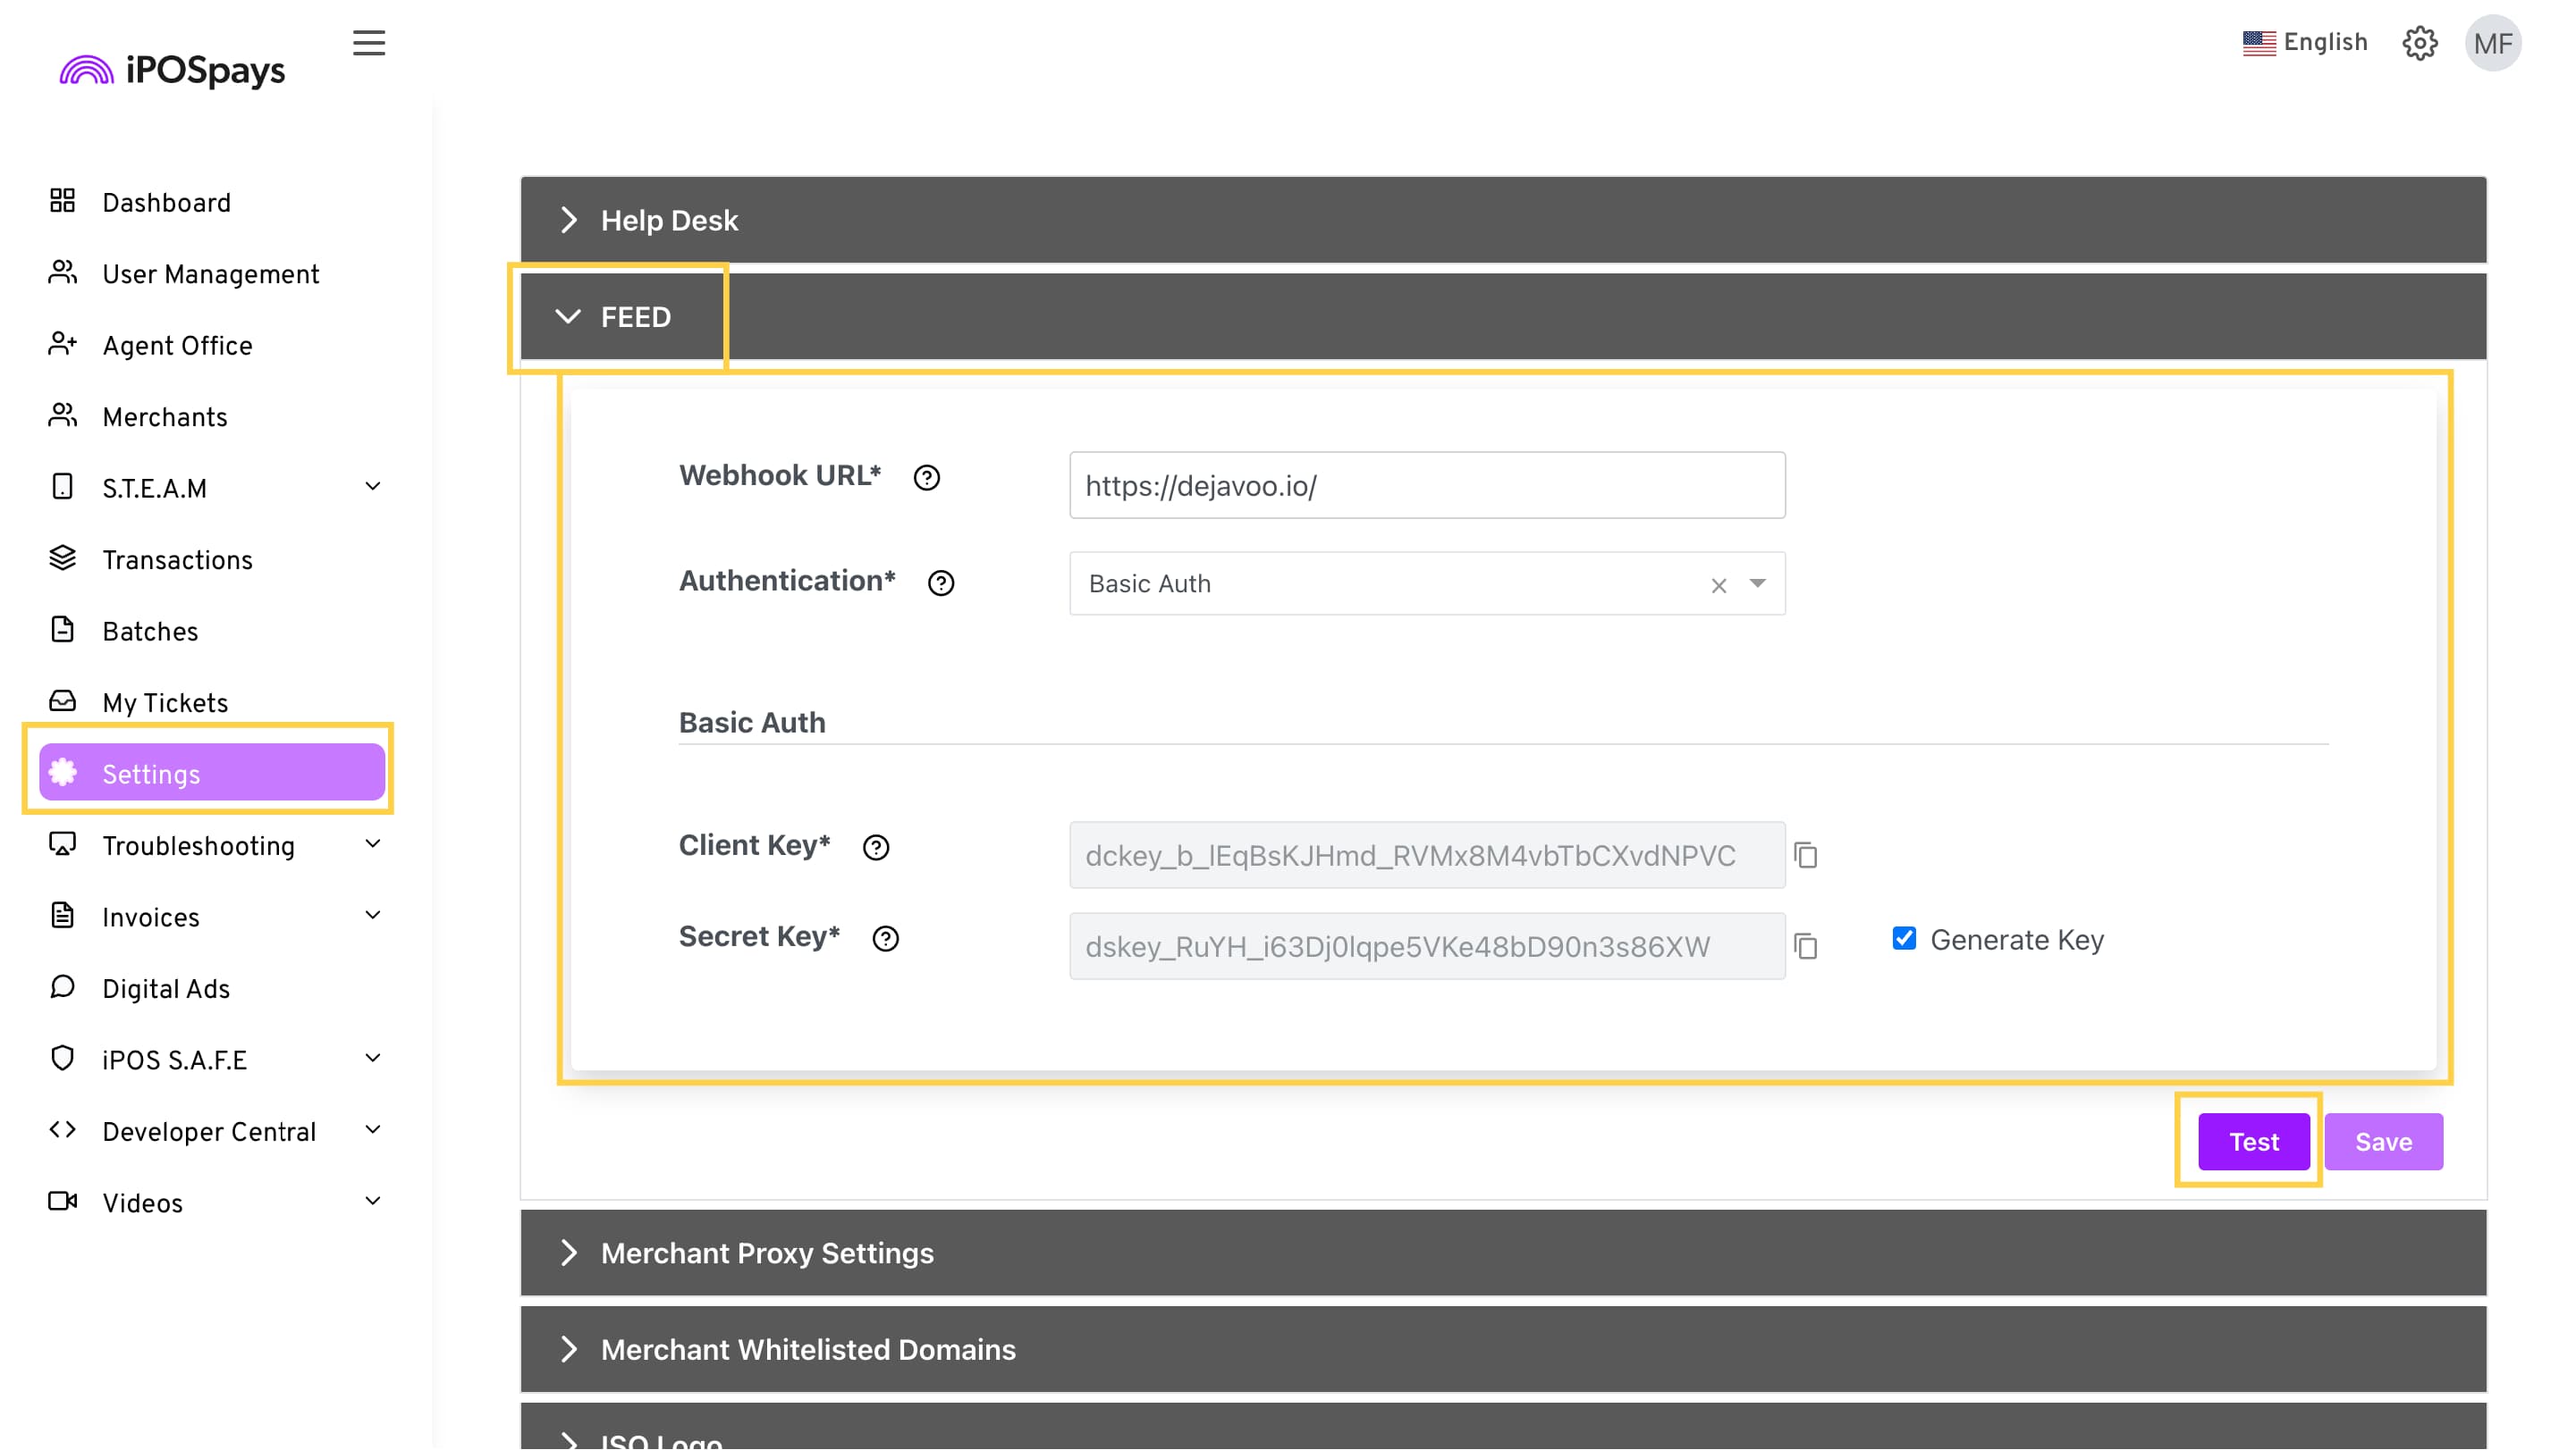Select Settings in sidebar
2576x1450 pixels.
212,774
